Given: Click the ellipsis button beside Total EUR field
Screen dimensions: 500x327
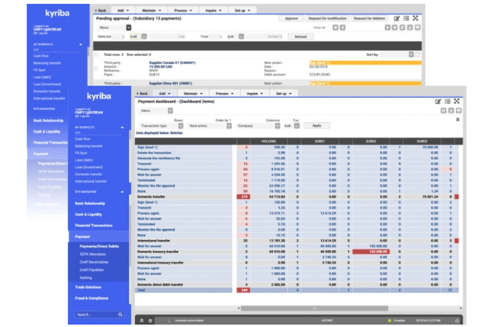Looking at the screenshot, I should tap(241, 36).
